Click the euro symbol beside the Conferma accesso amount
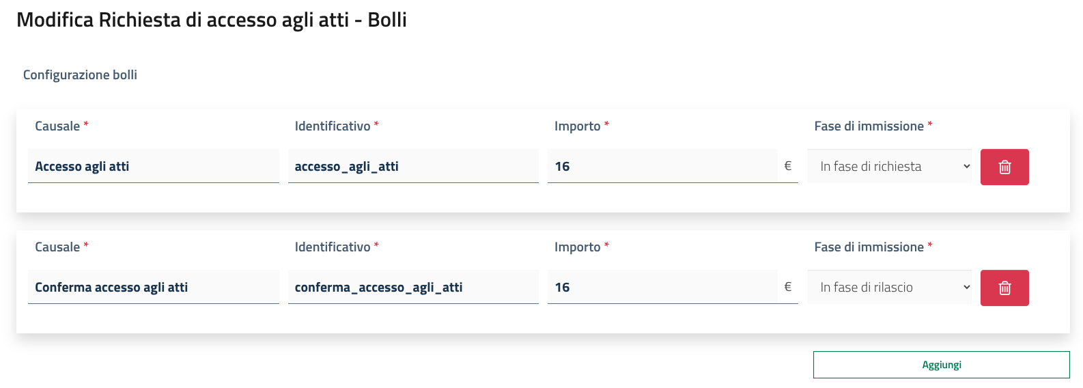The width and height of the screenshot is (1083, 388). [788, 287]
